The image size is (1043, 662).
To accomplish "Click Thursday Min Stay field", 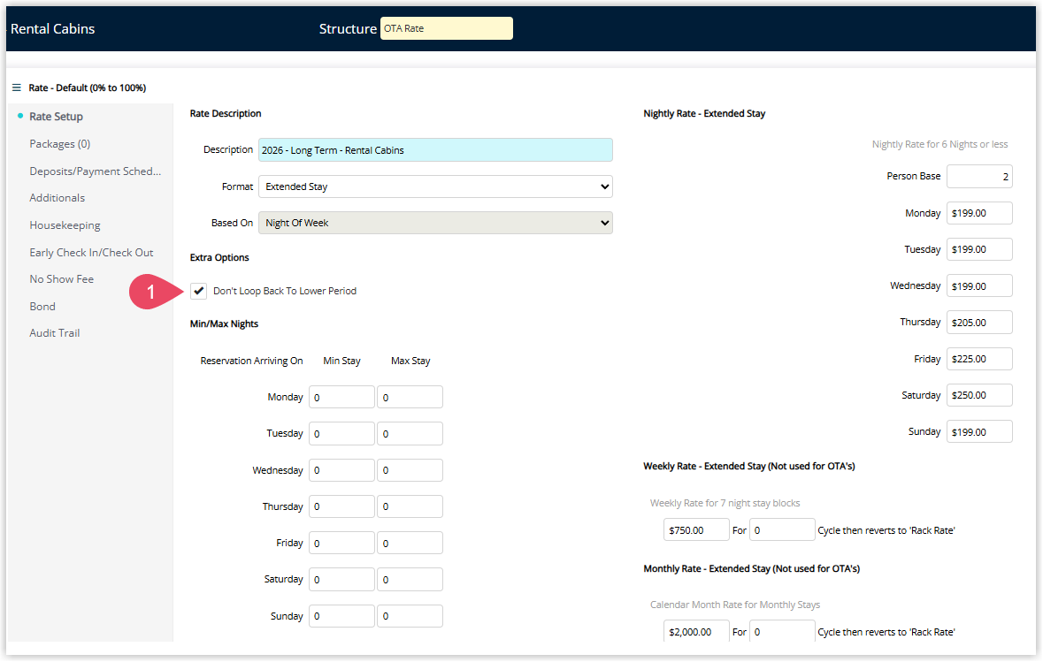I will (x=341, y=506).
